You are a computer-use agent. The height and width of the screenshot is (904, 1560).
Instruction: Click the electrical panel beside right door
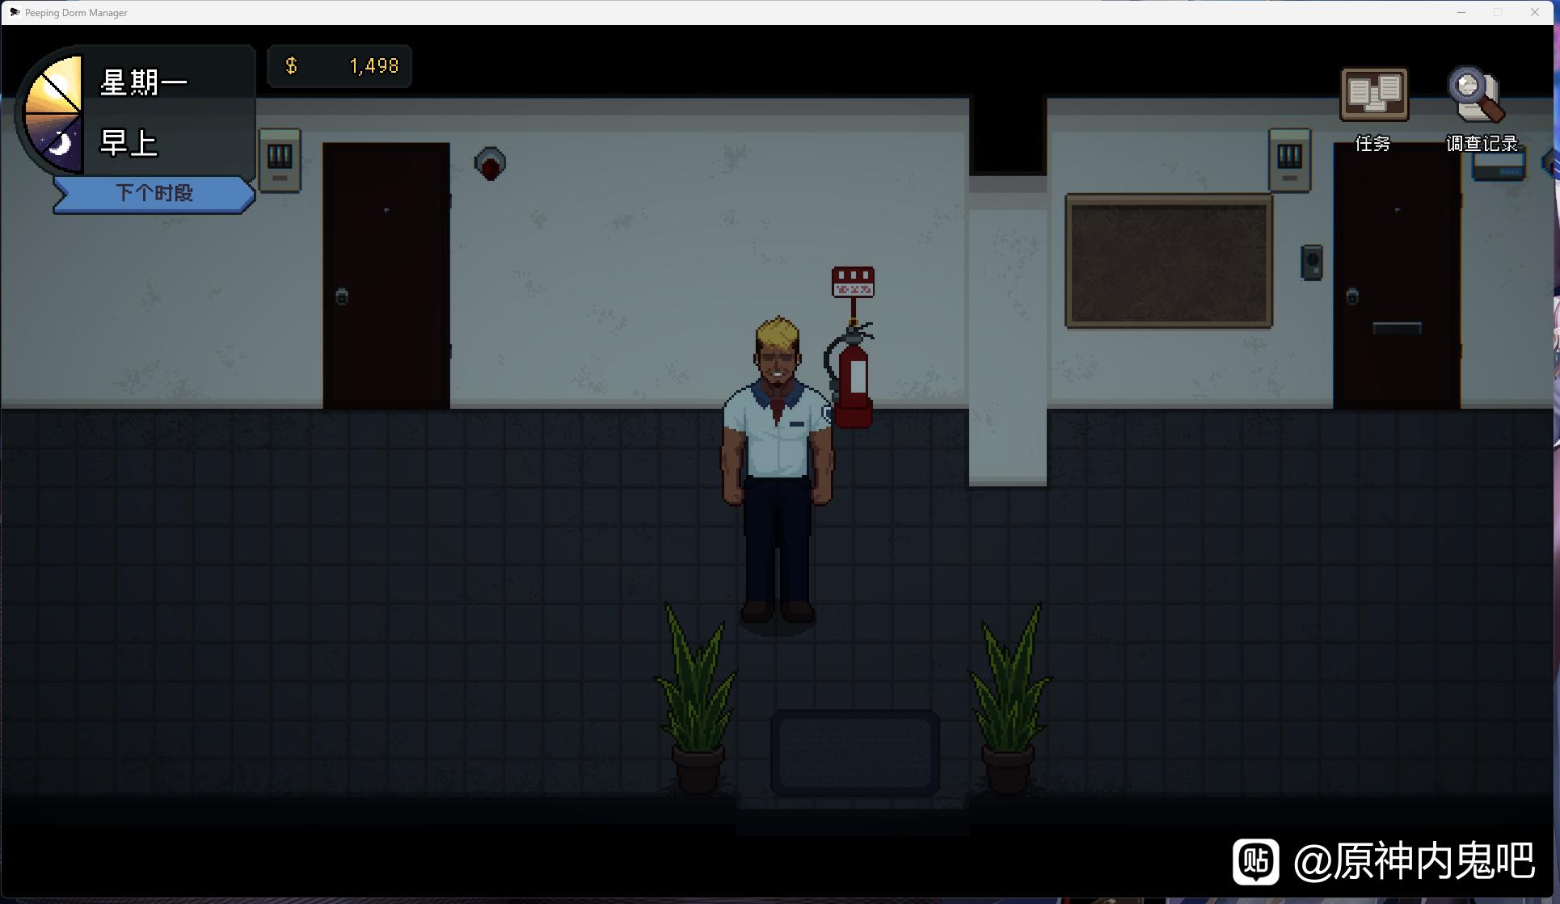[x=1289, y=160]
